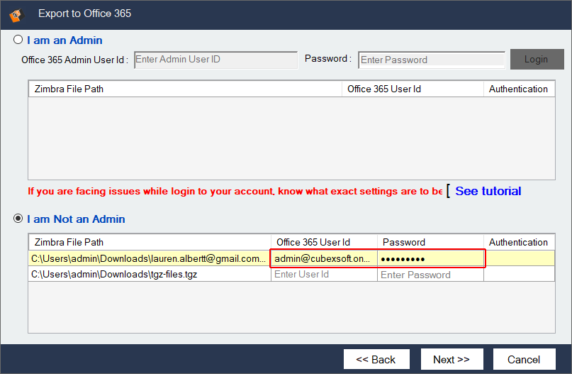Edit the admin@cubexsoft user ID cell

click(x=323, y=258)
